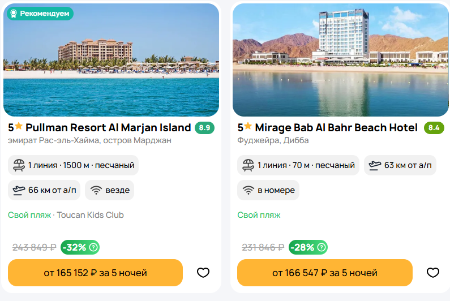Viewport: 450px width, 301px height.
Task: Click the -32% discount info icon
Action: [x=93, y=247]
